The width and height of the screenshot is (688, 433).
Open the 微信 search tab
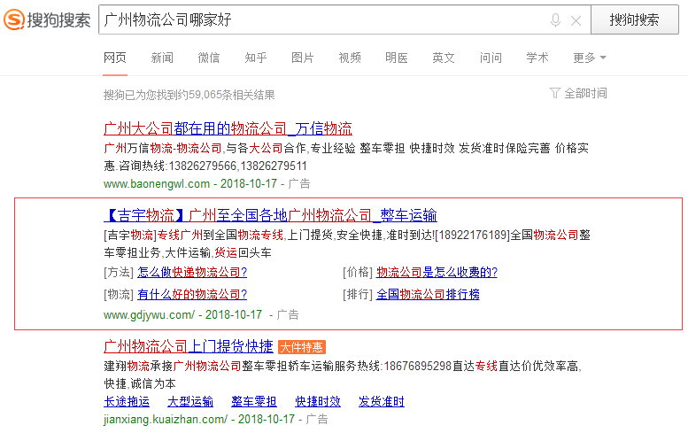pos(209,58)
